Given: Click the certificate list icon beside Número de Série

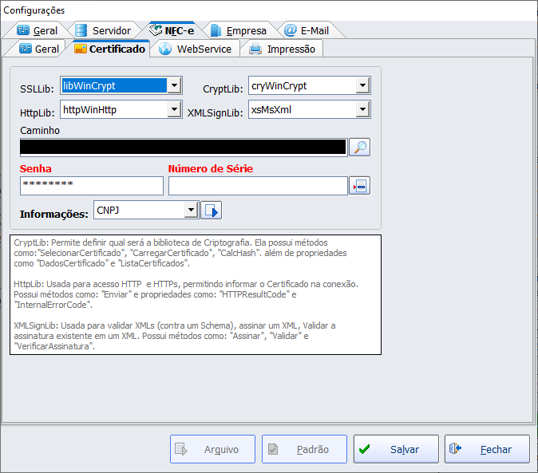Looking at the screenshot, I should click(359, 186).
